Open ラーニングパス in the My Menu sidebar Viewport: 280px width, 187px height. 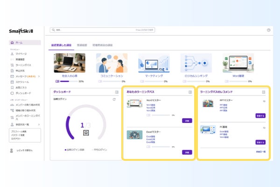click(23, 65)
